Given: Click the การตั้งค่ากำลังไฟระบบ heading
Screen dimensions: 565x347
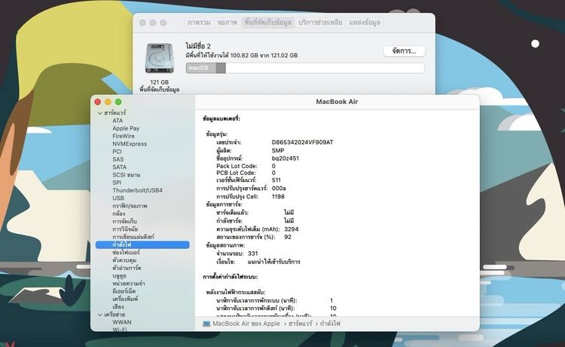Looking at the screenshot, I should 231,277.
